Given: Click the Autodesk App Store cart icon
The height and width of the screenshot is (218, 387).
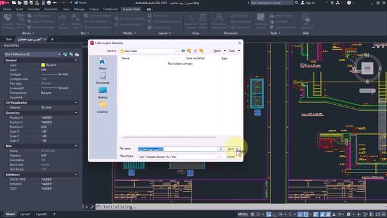Looking at the screenshot, I should pos(332,2).
